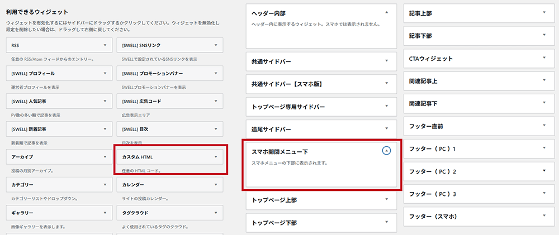The image size is (559, 235).
Task: Select the アーカイブ widget title
Action: point(22,157)
